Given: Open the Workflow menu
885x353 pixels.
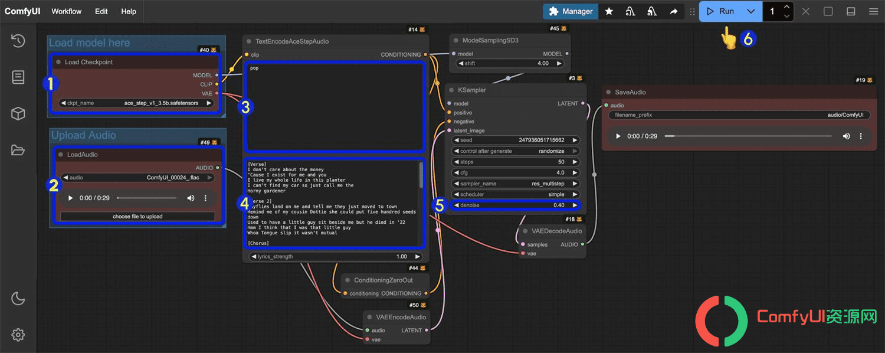Looking at the screenshot, I should click(67, 11).
